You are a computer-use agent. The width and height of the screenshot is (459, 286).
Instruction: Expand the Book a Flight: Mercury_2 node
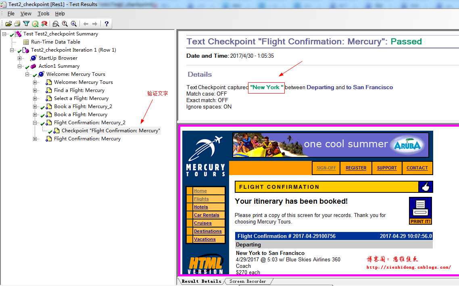(x=35, y=106)
